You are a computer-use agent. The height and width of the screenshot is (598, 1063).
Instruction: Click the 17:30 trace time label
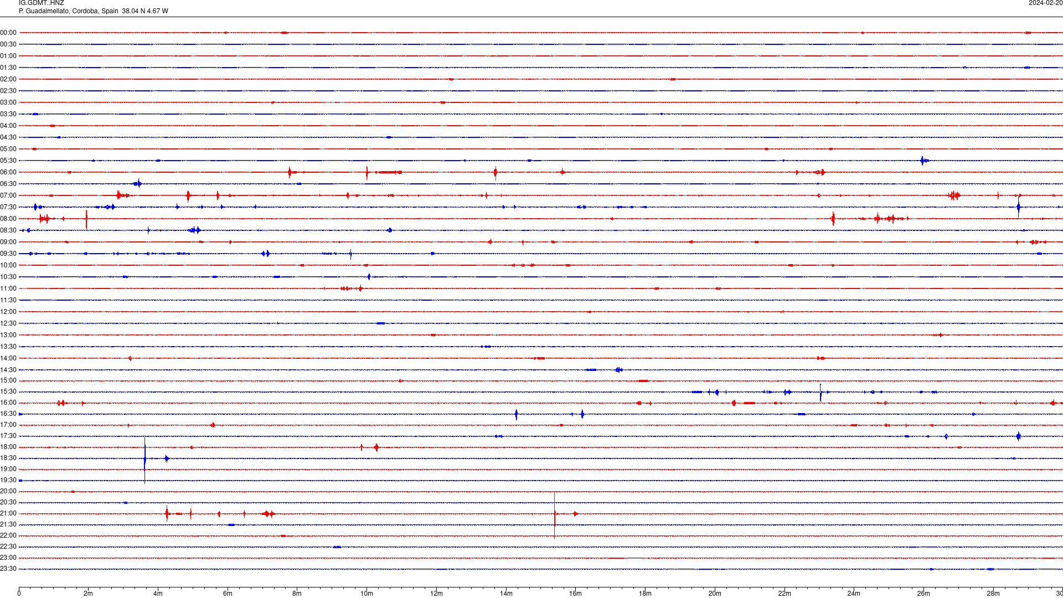[8, 436]
